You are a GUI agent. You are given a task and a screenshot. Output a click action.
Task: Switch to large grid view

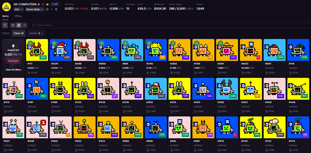point(13,25)
